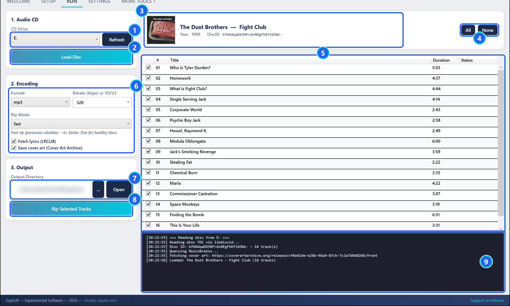Screen dimensions: 510x306
Task: Open the MORE TOOLS ? tab
Action: (138, 2)
